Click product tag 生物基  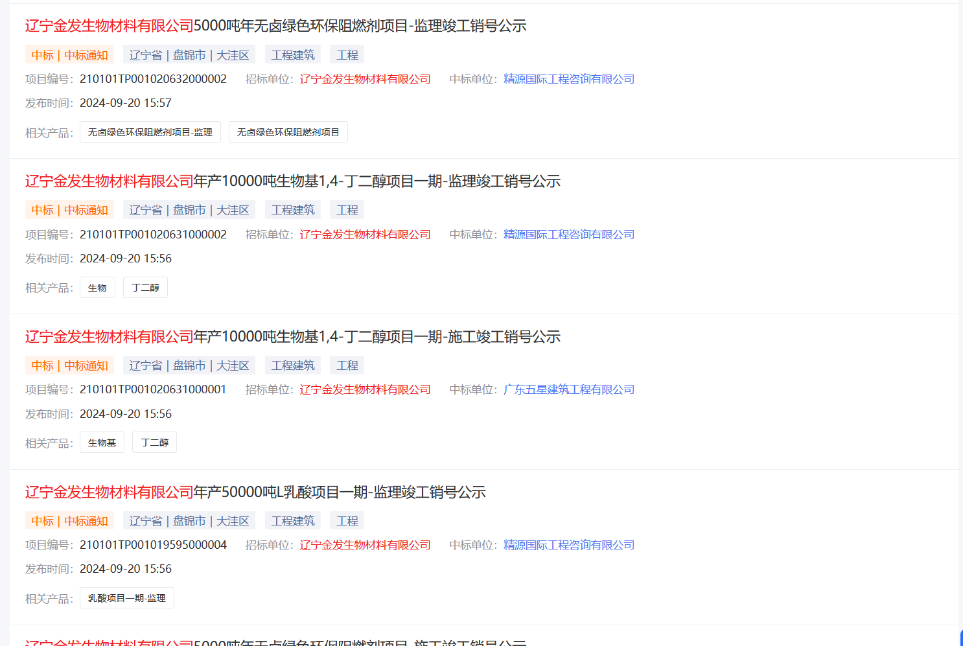pyautogui.click(x=102, y=443)
